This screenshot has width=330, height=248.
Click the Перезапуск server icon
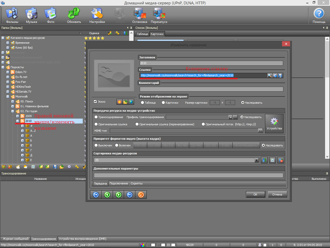click(x=159, y=15)
